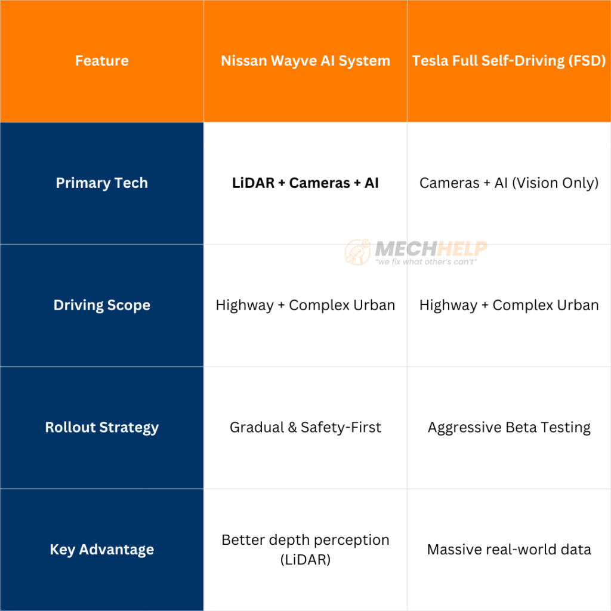Select the 'Cameras + AI (Vision Only)' cell
Image resolution: width=611 pixels, height=611 pixels.
pyautogui.click(x=509, y=183)
